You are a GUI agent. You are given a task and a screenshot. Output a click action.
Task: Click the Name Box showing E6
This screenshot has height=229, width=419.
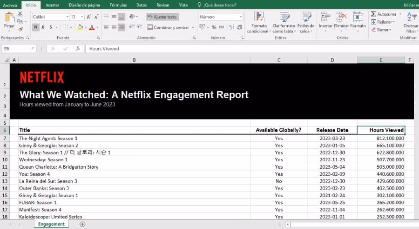click(x=19, y=49)
